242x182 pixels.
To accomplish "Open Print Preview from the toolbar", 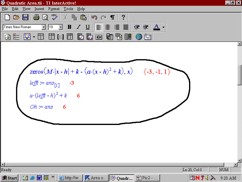I will (x=45, y=17).
